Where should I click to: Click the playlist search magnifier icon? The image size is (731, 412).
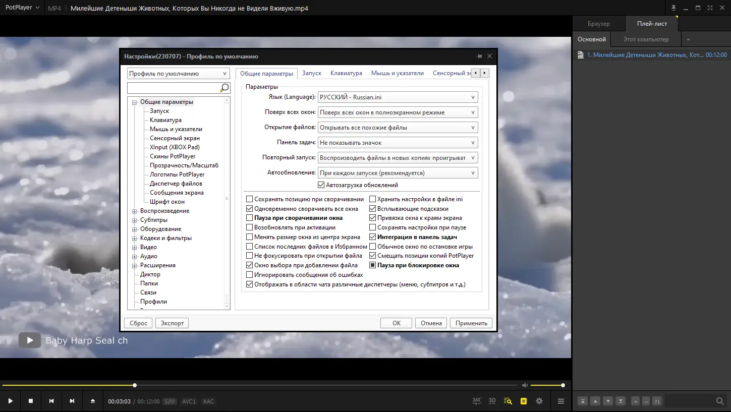click(720, 401)
